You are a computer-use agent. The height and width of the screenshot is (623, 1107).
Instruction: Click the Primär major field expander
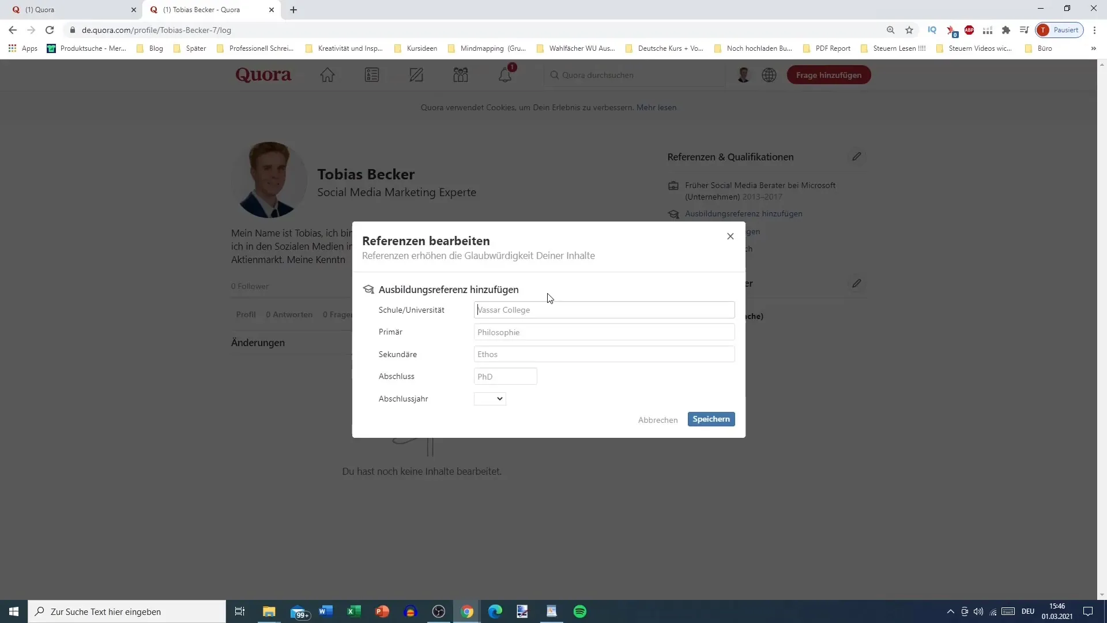[604, 332]
